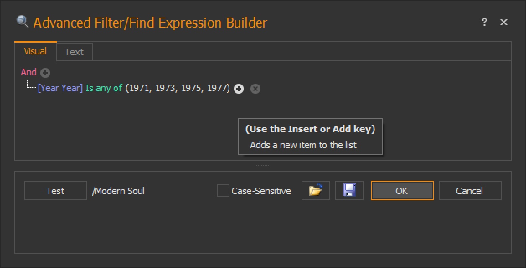Add a new item to the year list
Viewport: 526px width, 268px height.
coord(239,88)
